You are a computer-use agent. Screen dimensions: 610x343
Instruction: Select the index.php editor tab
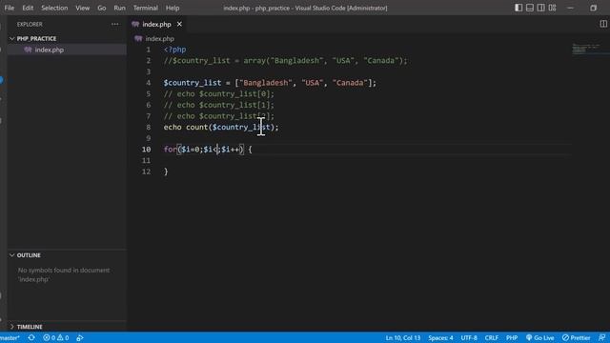coord(156,24)
